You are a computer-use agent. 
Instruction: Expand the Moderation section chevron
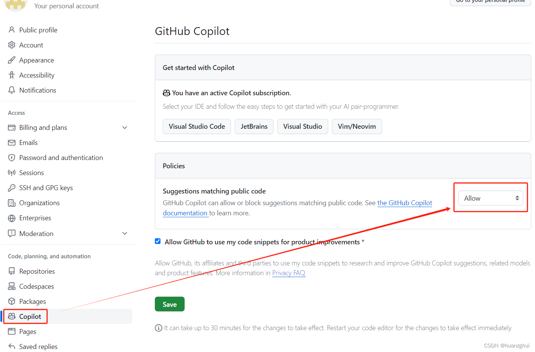pos(125,233)
